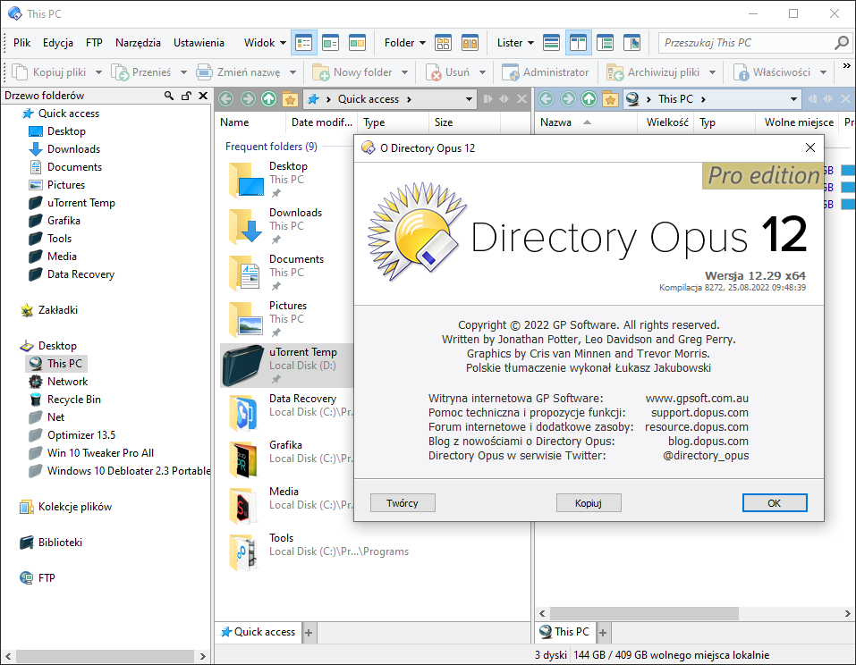Close the Drzewo folderów panel
The image size is (856, 665).
tap(203, 96)
